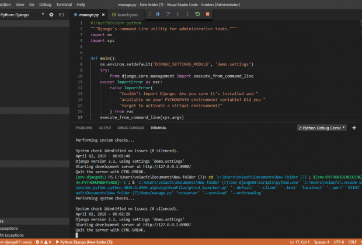This screenshot has height=245, width=362.
Task: Click 'except ImportError as exc:' line
Action: coord(131,82)
